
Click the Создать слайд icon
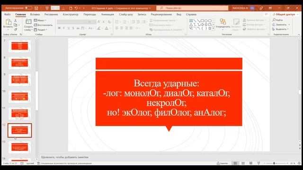[x=28, y=22]
